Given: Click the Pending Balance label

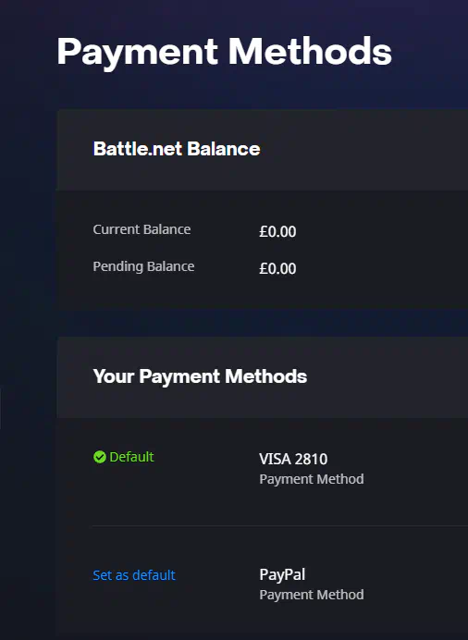Looking at the screenshot, I should [x=143, y=266].
